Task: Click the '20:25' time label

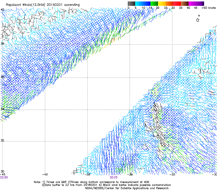Action: [x=113, y=177]
